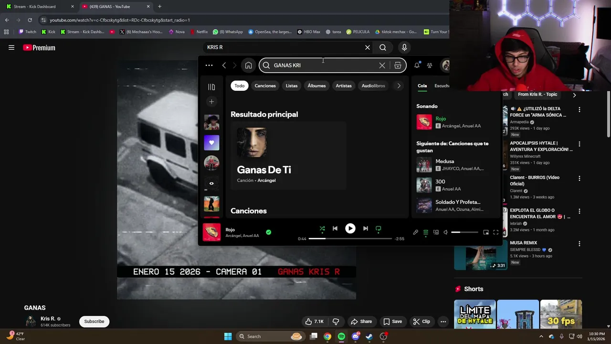Select the Listas filter chip
Image resolution: width=611 pixels, height=344 pixels.
(292, 86)
